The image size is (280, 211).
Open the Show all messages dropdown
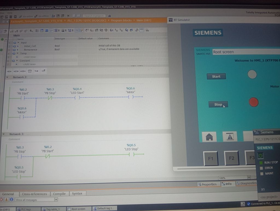[x=56, y=200]
